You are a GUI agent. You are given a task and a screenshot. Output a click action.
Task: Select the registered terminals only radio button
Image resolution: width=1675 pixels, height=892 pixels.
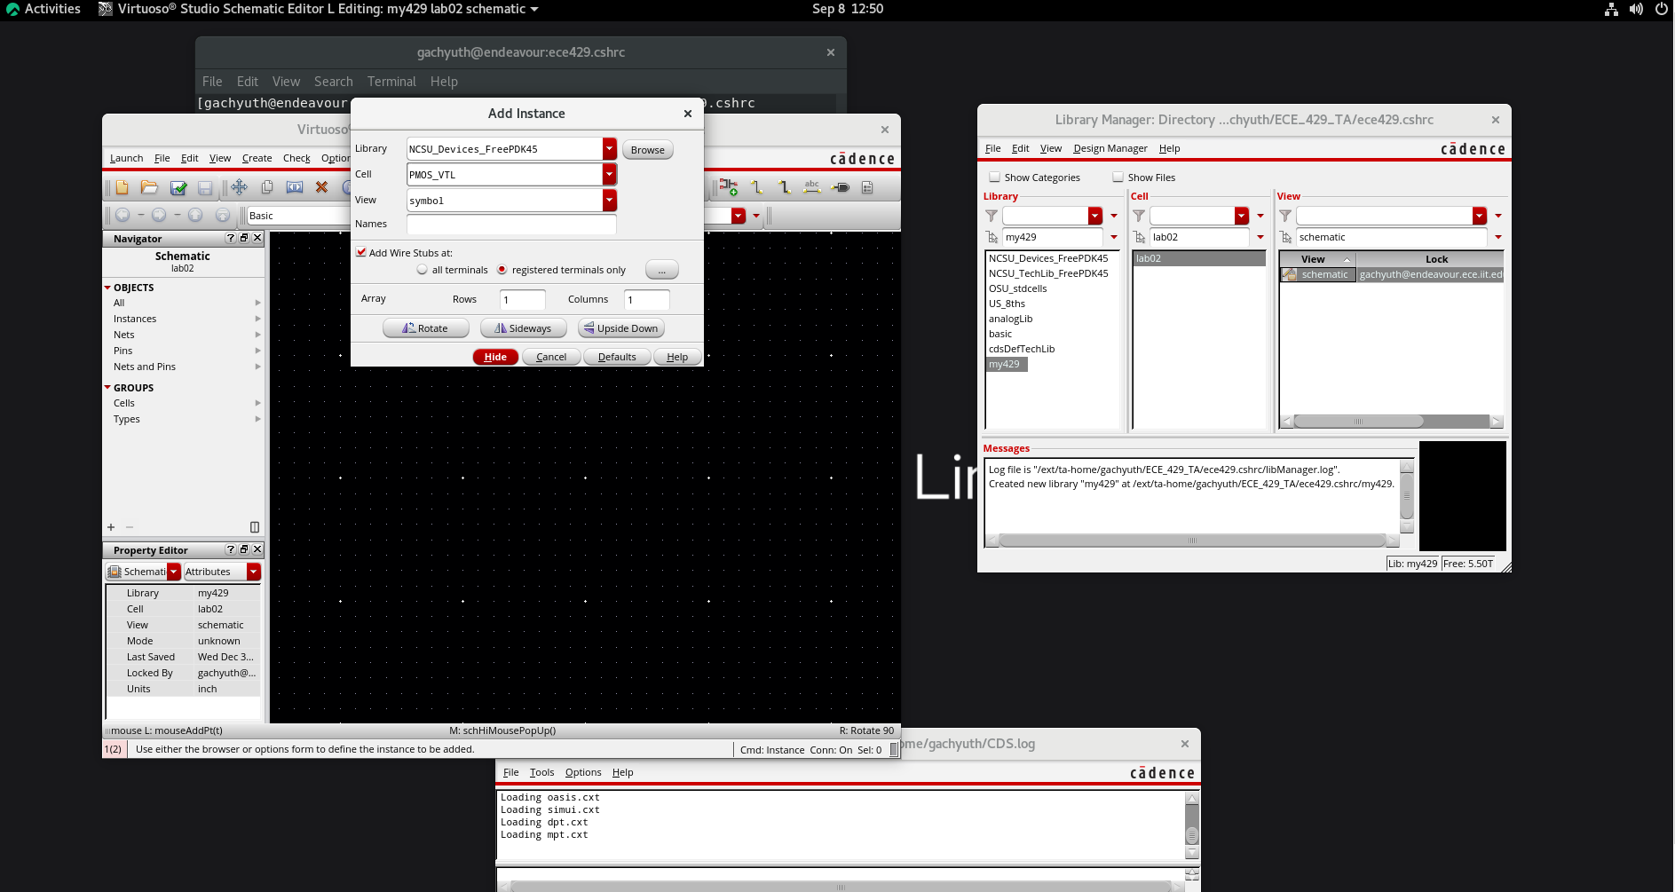pos(502,270)
